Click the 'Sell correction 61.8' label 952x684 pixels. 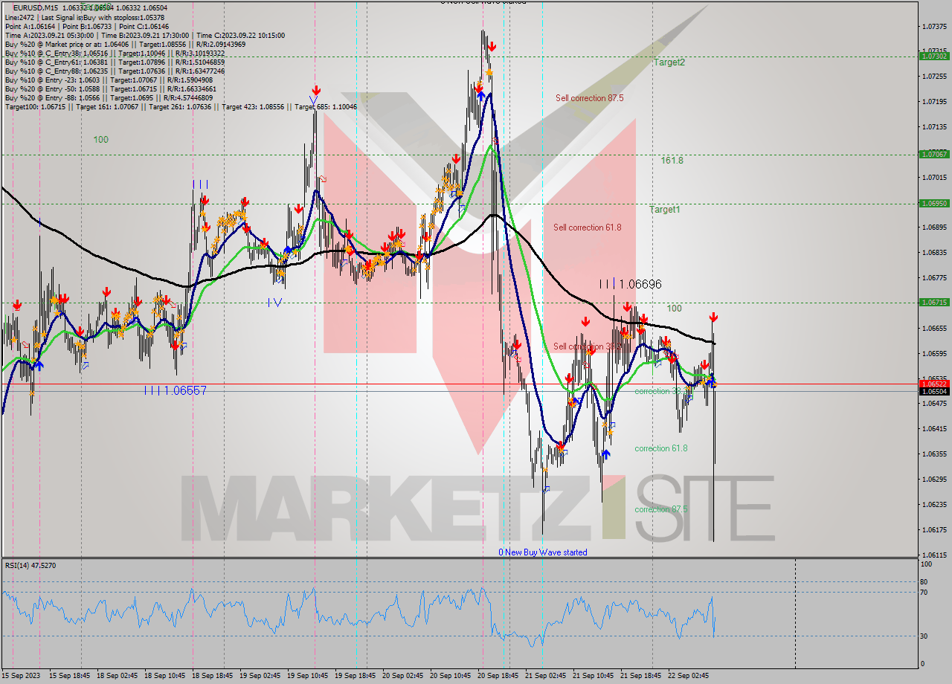click(x=588, y=228)
